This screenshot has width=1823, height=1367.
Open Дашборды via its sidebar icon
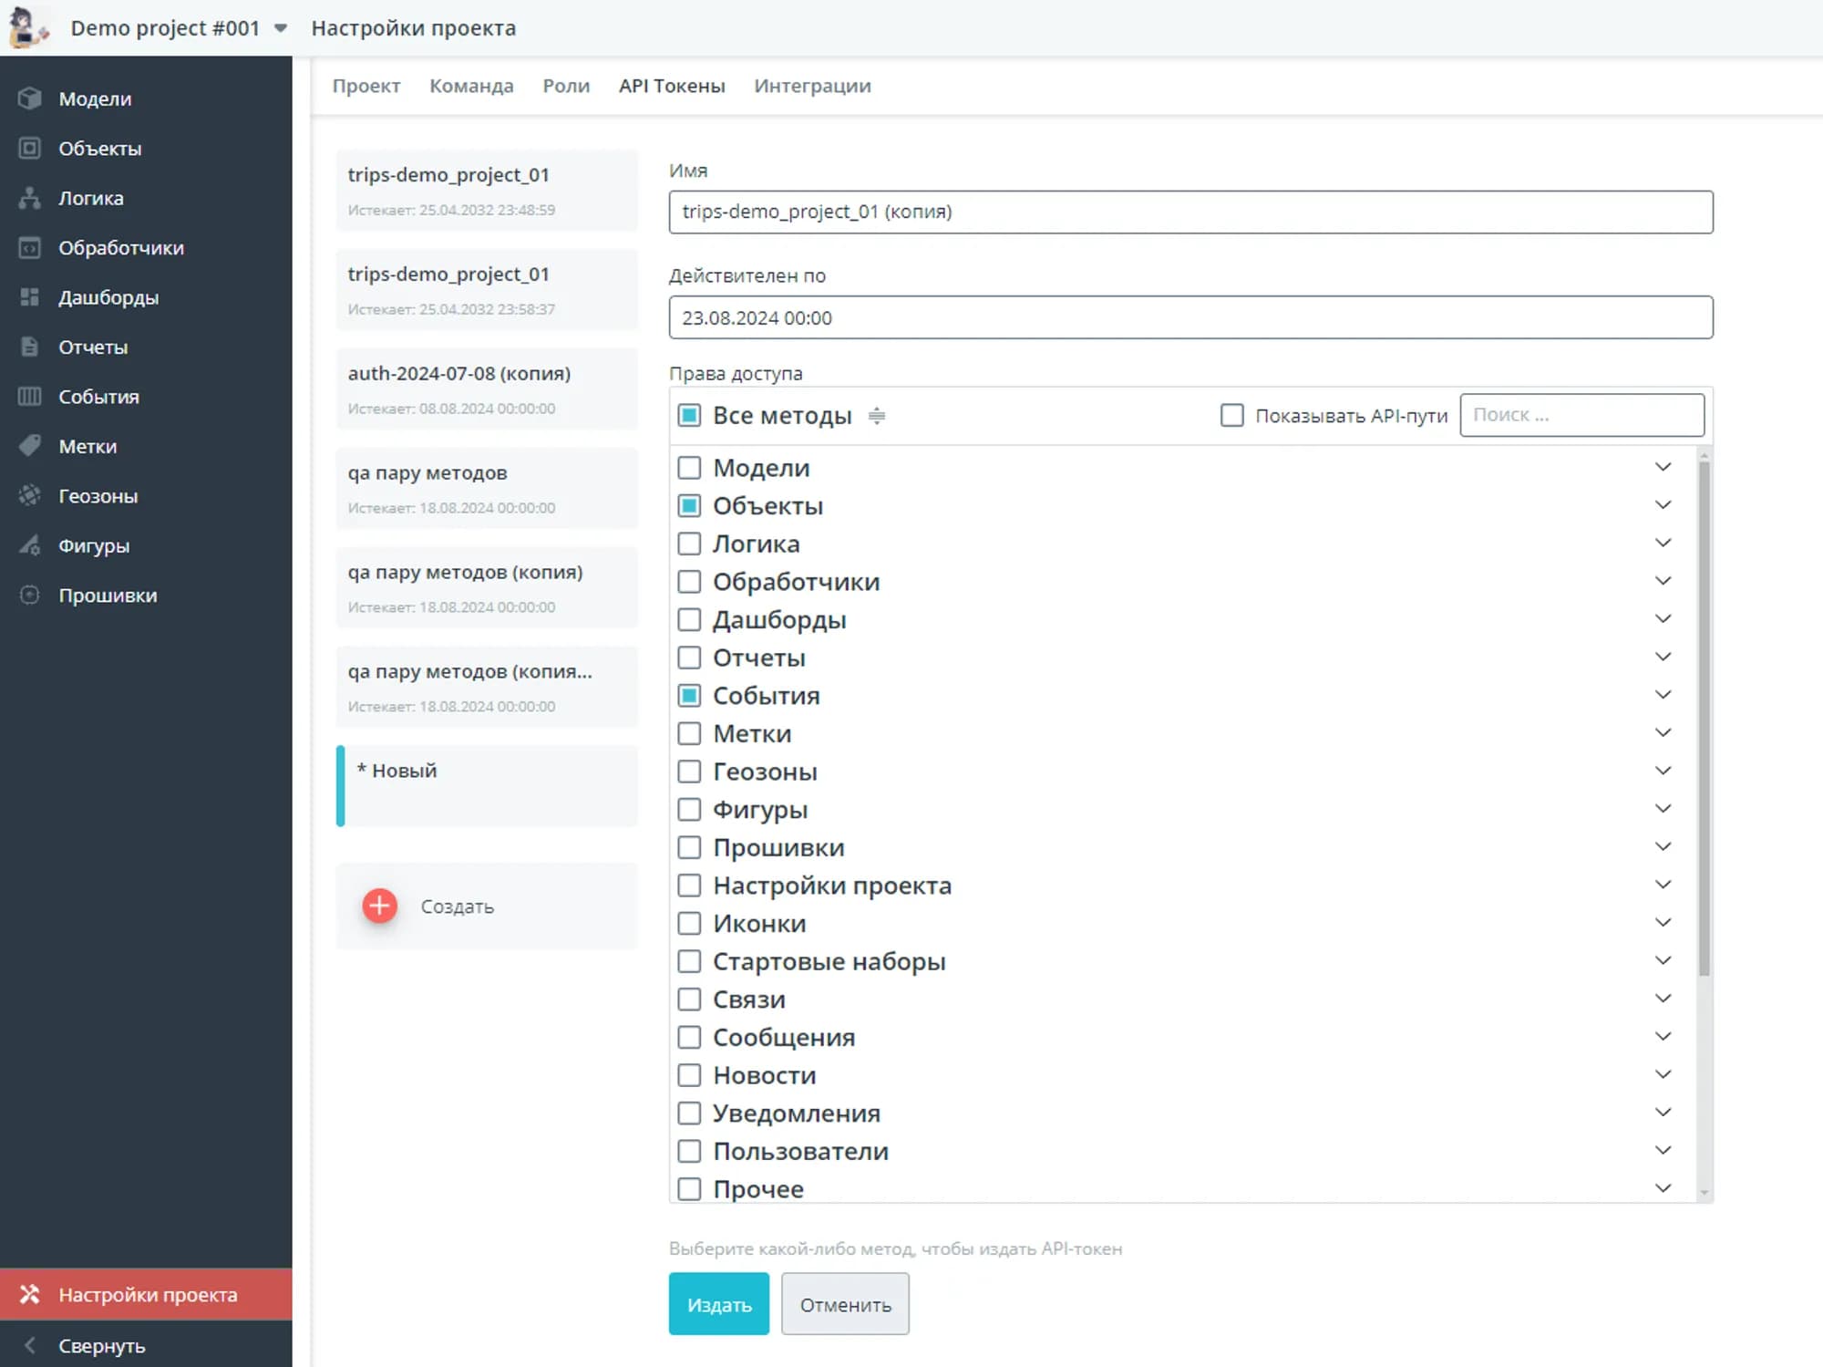tap(29, 297)
